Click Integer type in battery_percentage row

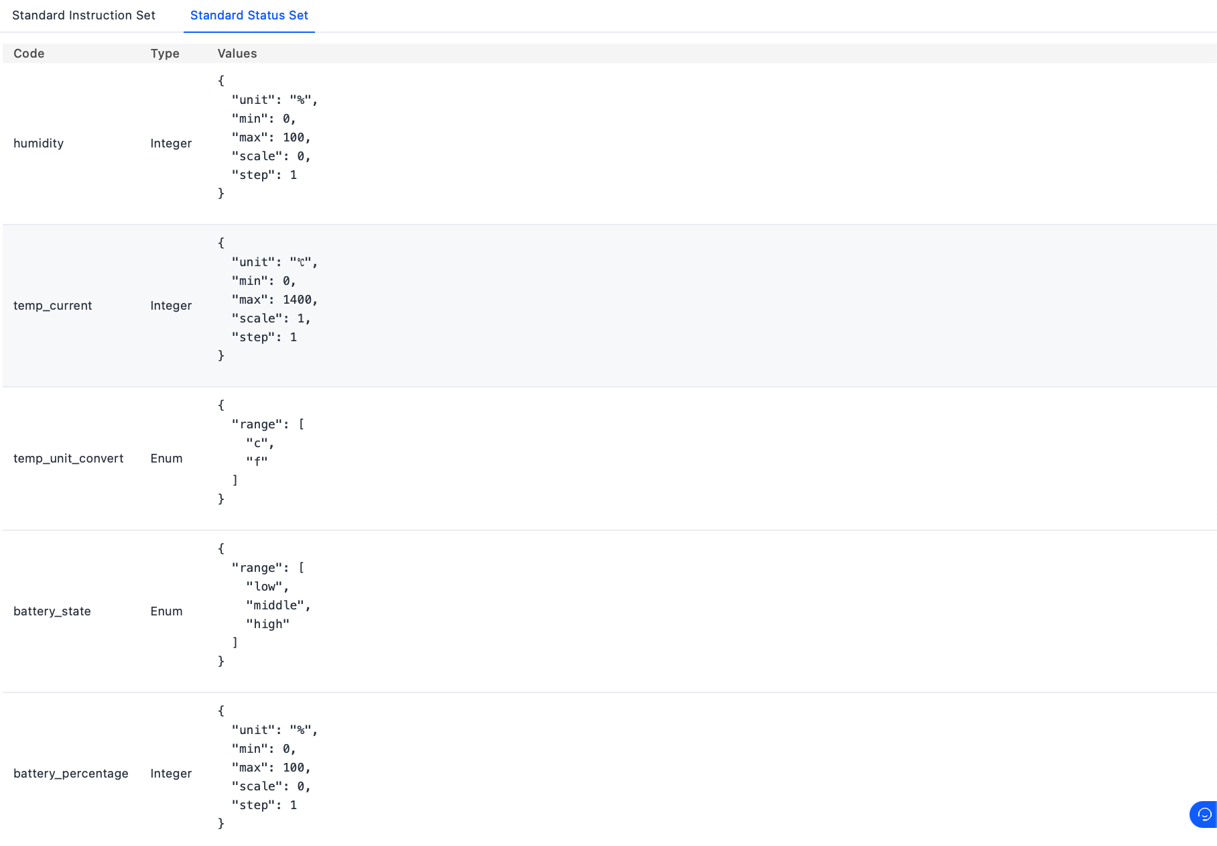click(171, 774)
